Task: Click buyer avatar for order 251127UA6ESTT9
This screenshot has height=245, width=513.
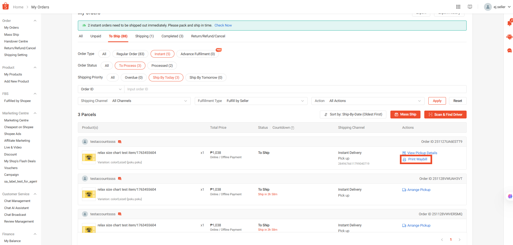Action: [85, 142]
